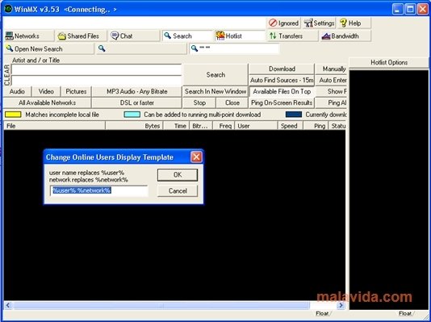Select the empty search tab with magnifier icon

pos(141,49)
